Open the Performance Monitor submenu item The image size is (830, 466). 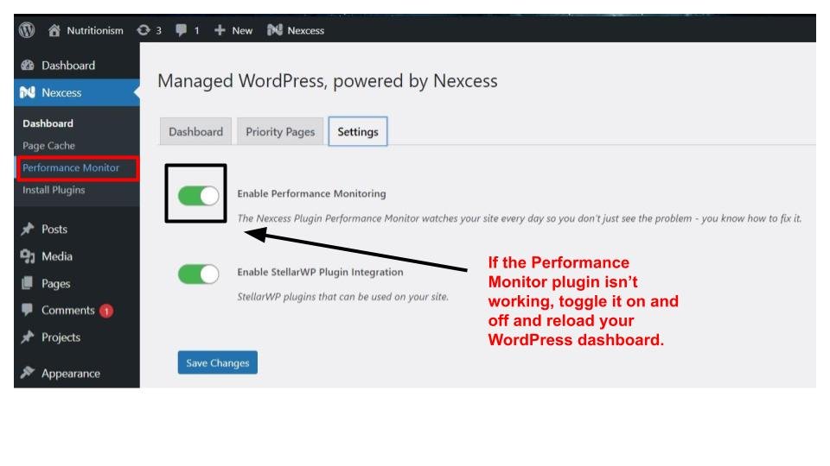click(x=71, y=168)
